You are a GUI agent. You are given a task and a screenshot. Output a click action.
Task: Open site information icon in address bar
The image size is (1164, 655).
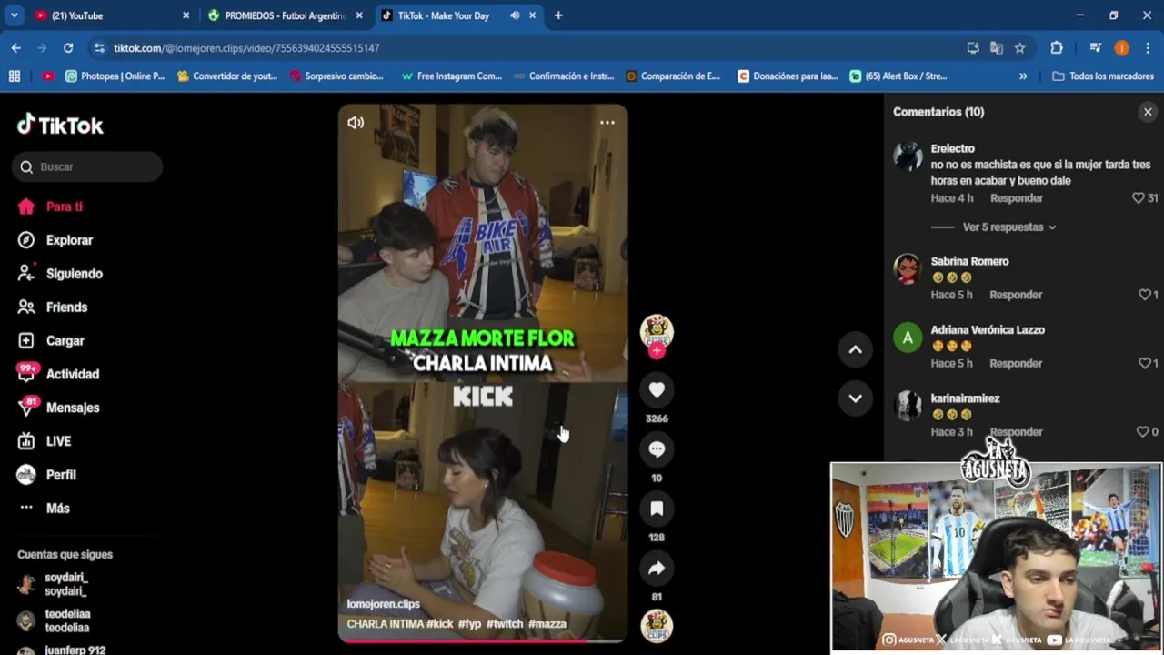coord(99,47)
